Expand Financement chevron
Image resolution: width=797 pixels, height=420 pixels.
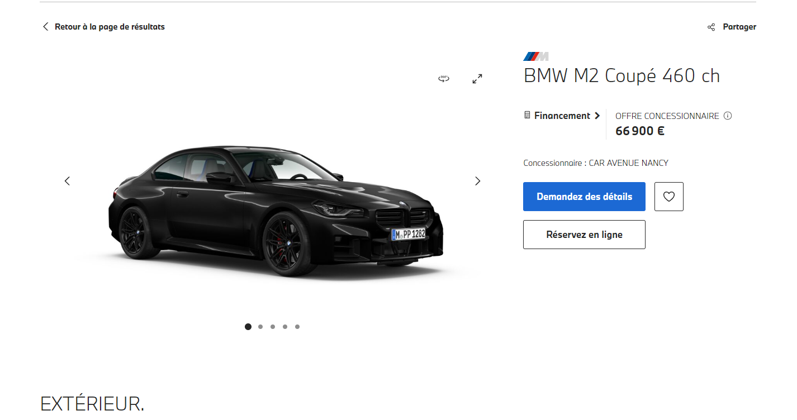(597, 116)
